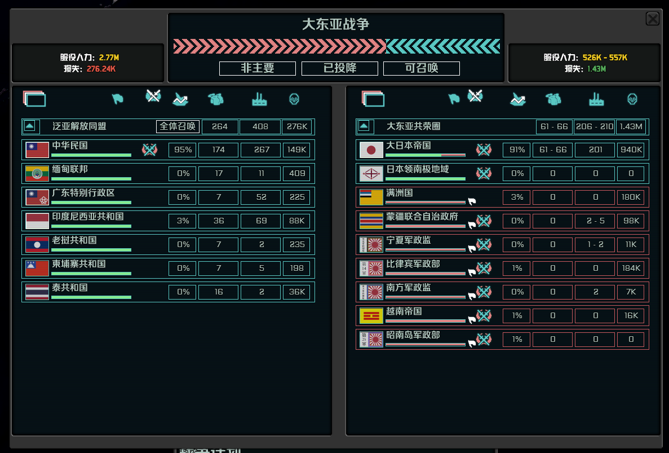Click the 95% participation cell for 中华民国
The width and height of the screenshot is (669, 453).
(183, 150)
